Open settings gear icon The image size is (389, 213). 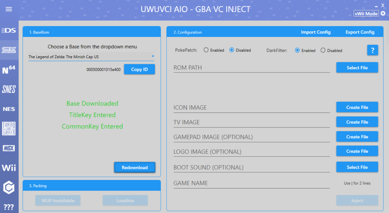pos(383,13)
